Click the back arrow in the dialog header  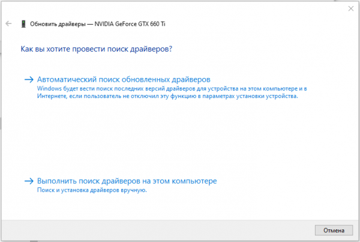(x=8, y=23)
